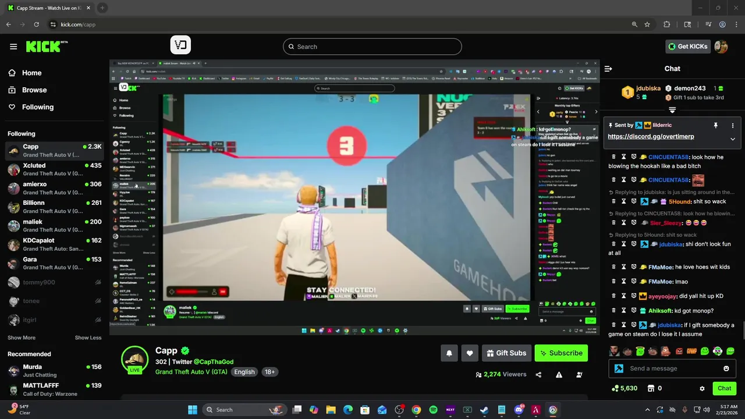The height and width of the screenshot is (419, 745).
Task: Open Billionn channel from Following list
Action: click(55, 207)
